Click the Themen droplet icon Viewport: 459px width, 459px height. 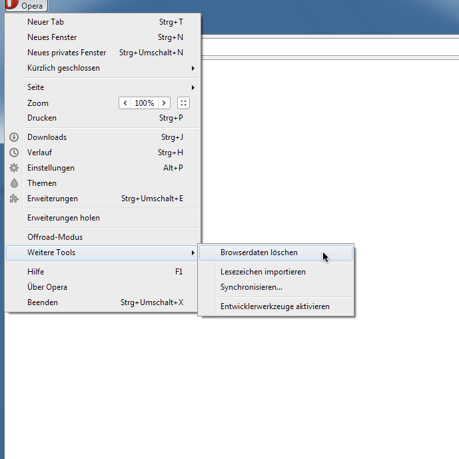click(14, 183)
